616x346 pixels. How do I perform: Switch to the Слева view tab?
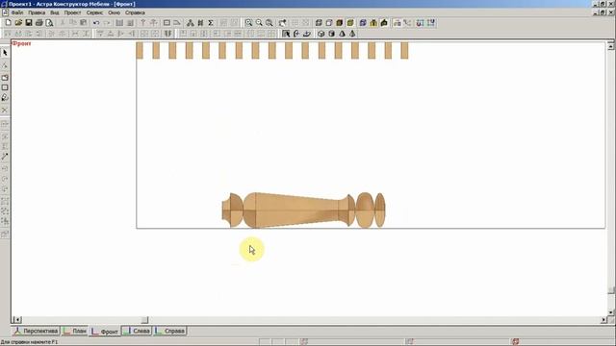(x=137, y=331)
